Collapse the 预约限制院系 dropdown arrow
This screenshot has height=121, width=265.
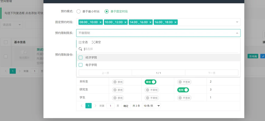point(237,33)
